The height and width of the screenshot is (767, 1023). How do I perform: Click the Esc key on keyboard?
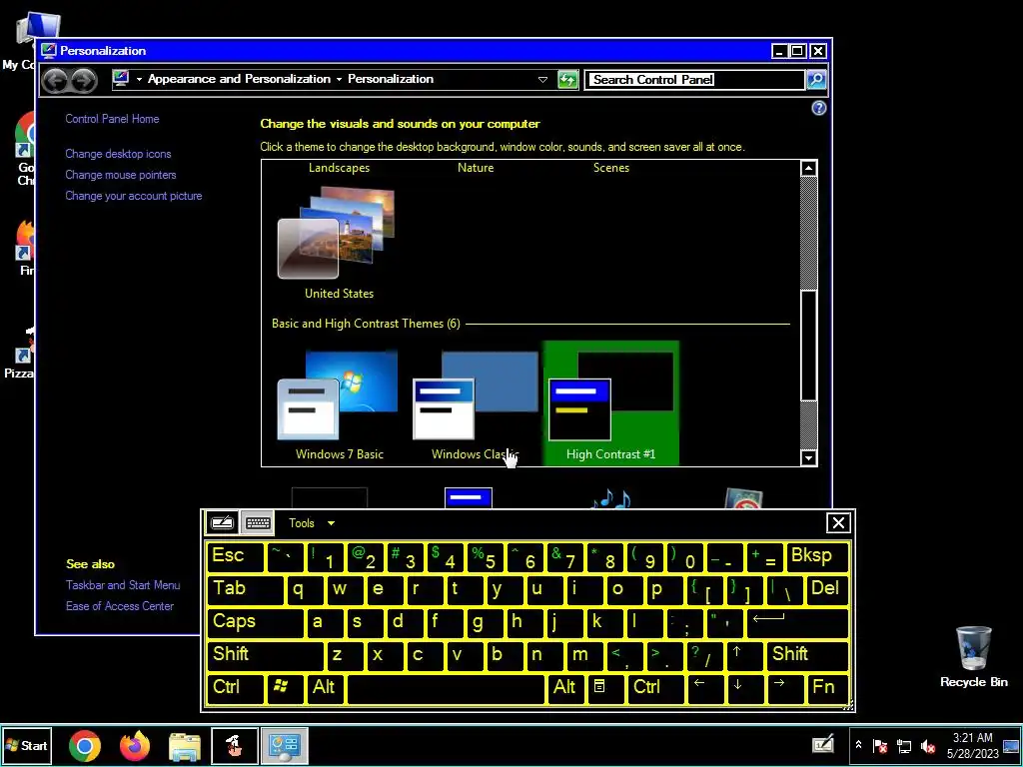click(x=236, y=555)
